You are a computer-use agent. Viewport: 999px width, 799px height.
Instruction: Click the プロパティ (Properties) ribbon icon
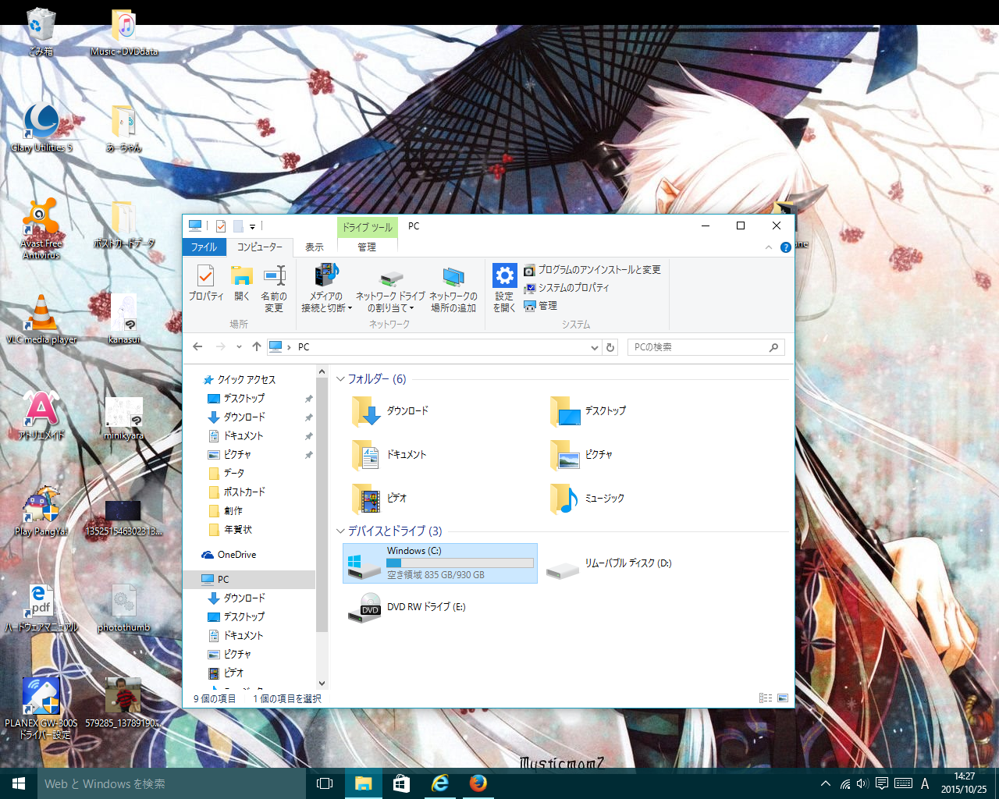(x=206, y=283)
